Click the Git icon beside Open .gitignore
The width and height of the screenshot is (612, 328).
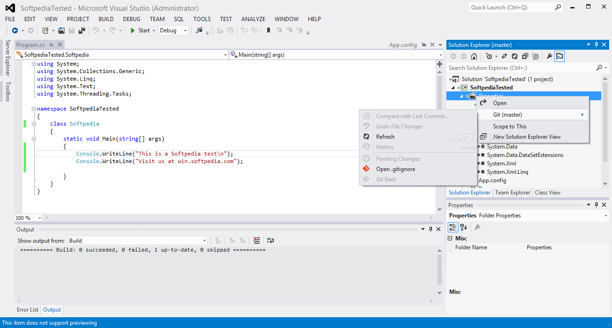366,169
